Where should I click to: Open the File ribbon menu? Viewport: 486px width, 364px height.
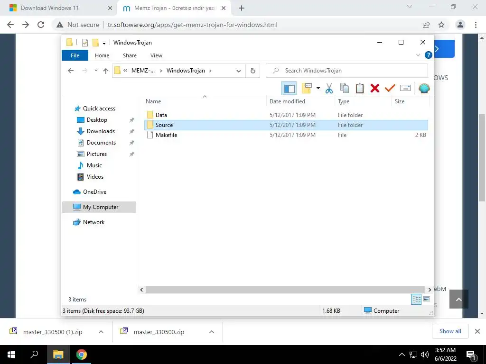75,55
